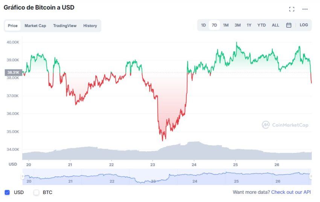Grab the left range selector handle
The image size is (320, 202).
coord(23,176)
